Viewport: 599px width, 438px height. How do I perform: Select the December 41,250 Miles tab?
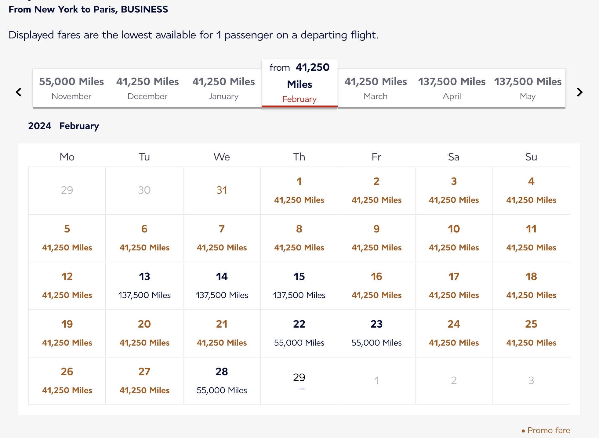click(147, 88)
